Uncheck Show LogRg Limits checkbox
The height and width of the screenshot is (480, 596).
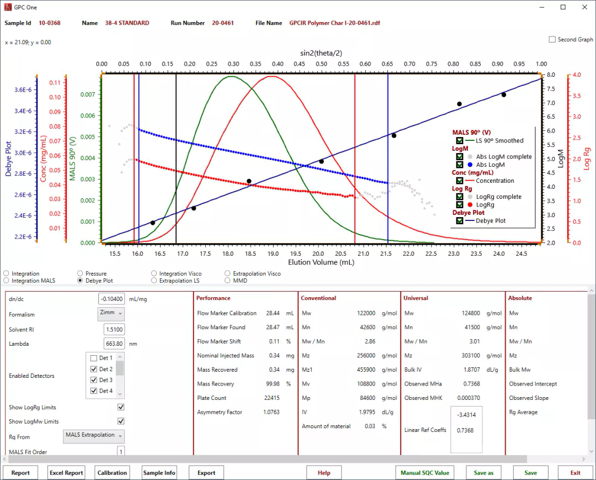(x=121, y=407)
